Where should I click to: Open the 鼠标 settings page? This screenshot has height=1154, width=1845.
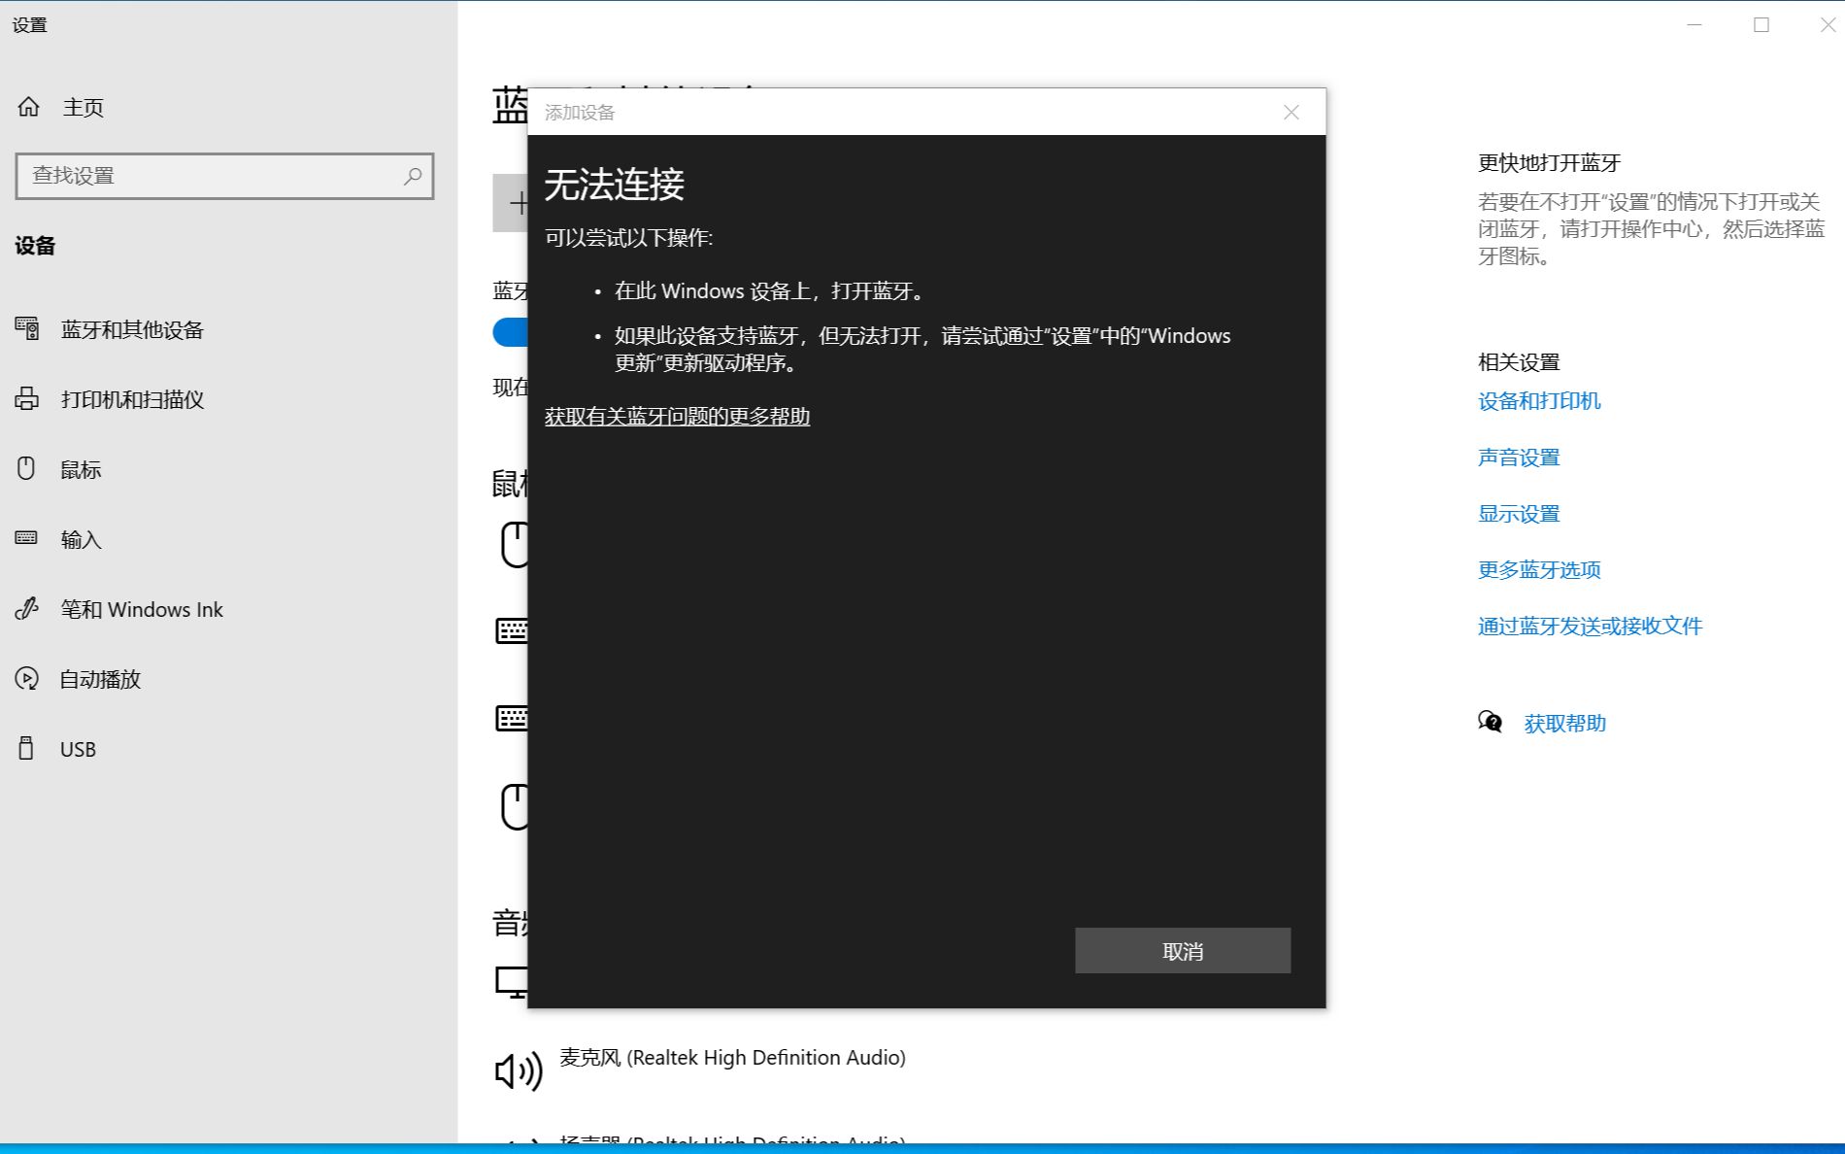click(81, 469)
